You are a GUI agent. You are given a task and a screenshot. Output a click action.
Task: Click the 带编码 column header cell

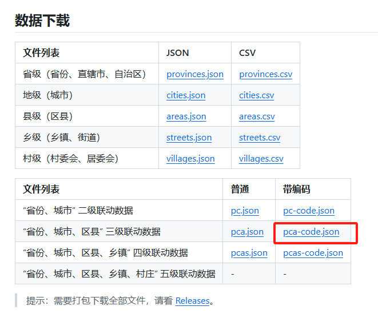click(x=296, y=190)
